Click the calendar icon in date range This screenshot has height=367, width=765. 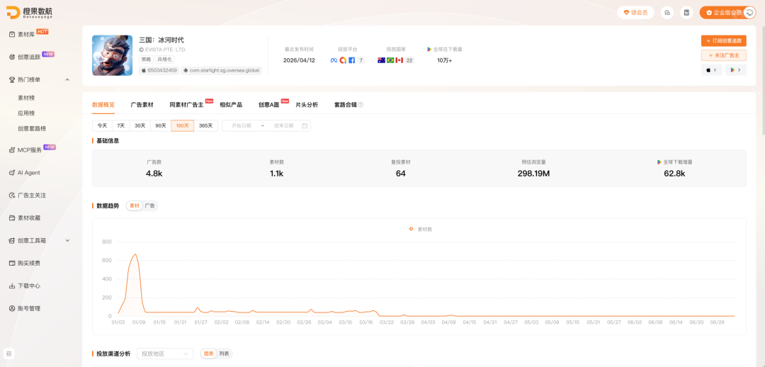305,125
